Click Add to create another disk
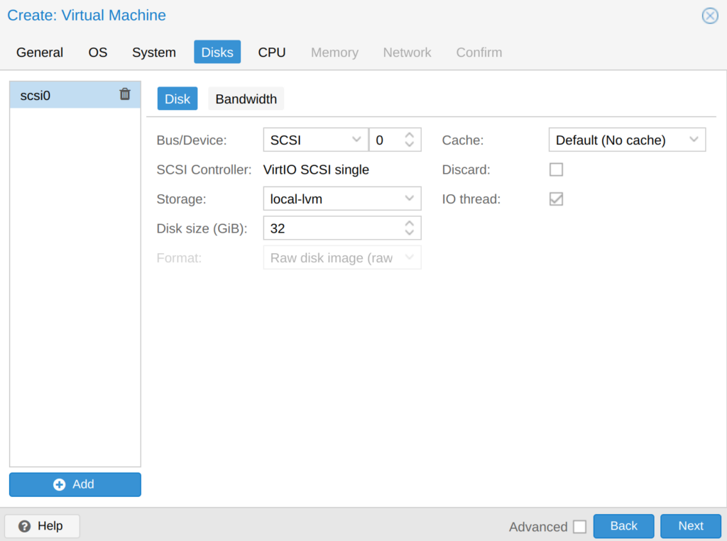Viewport: 727px width, 541px height. pyautogui.click(x=75, y=484)
